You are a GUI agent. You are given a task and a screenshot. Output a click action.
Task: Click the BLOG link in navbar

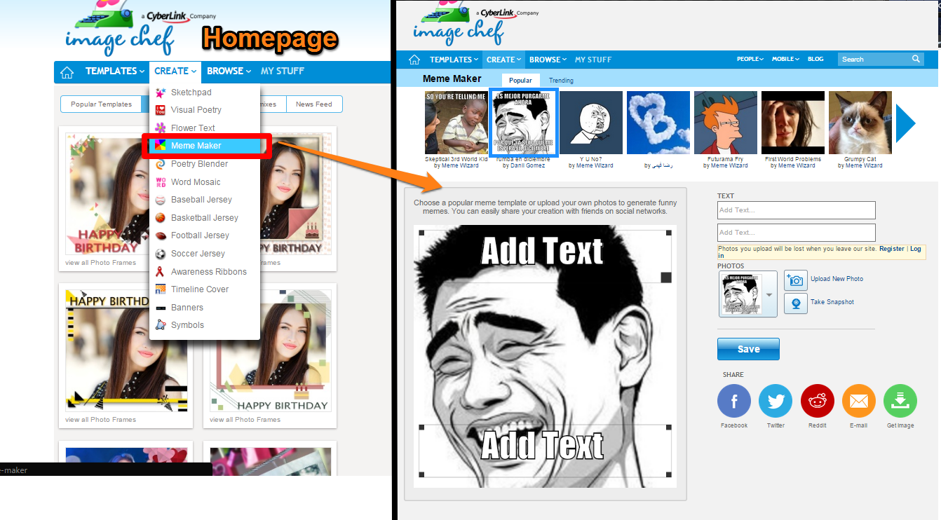(x=815, y=59)
